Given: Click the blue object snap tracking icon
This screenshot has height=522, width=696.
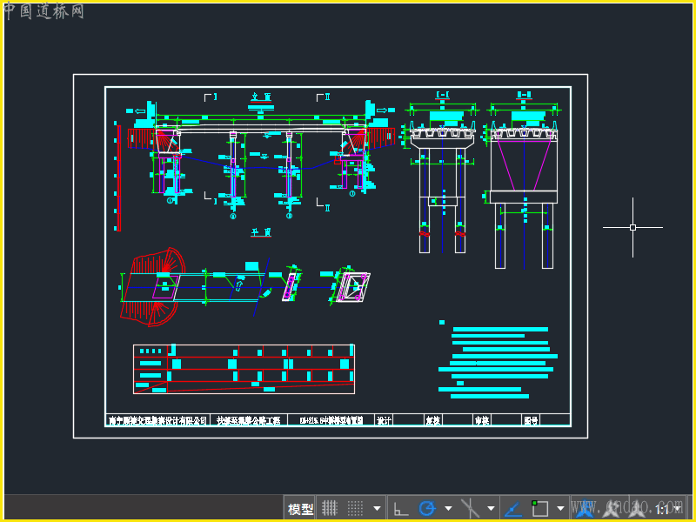Looking at the screenshot, I should (514, 508).
